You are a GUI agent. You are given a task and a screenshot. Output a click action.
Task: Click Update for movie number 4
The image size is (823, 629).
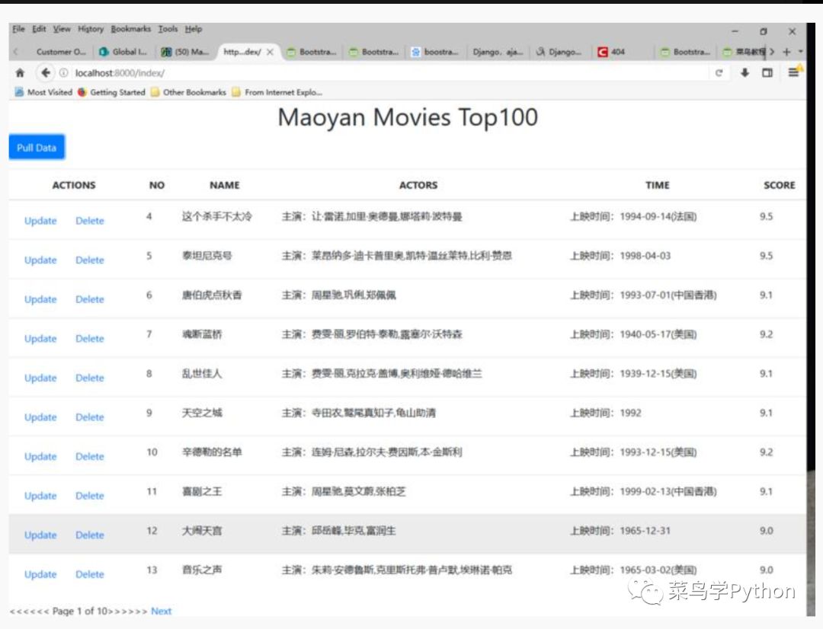coord(40,221)
